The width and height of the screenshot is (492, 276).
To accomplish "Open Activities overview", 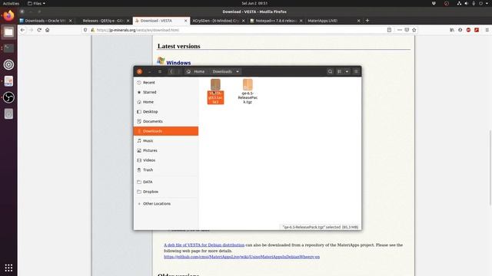I will pyautogui.click(x=11, y=3).
